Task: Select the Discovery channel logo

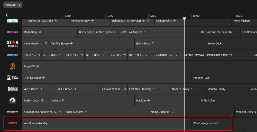Action: [12, 112]
